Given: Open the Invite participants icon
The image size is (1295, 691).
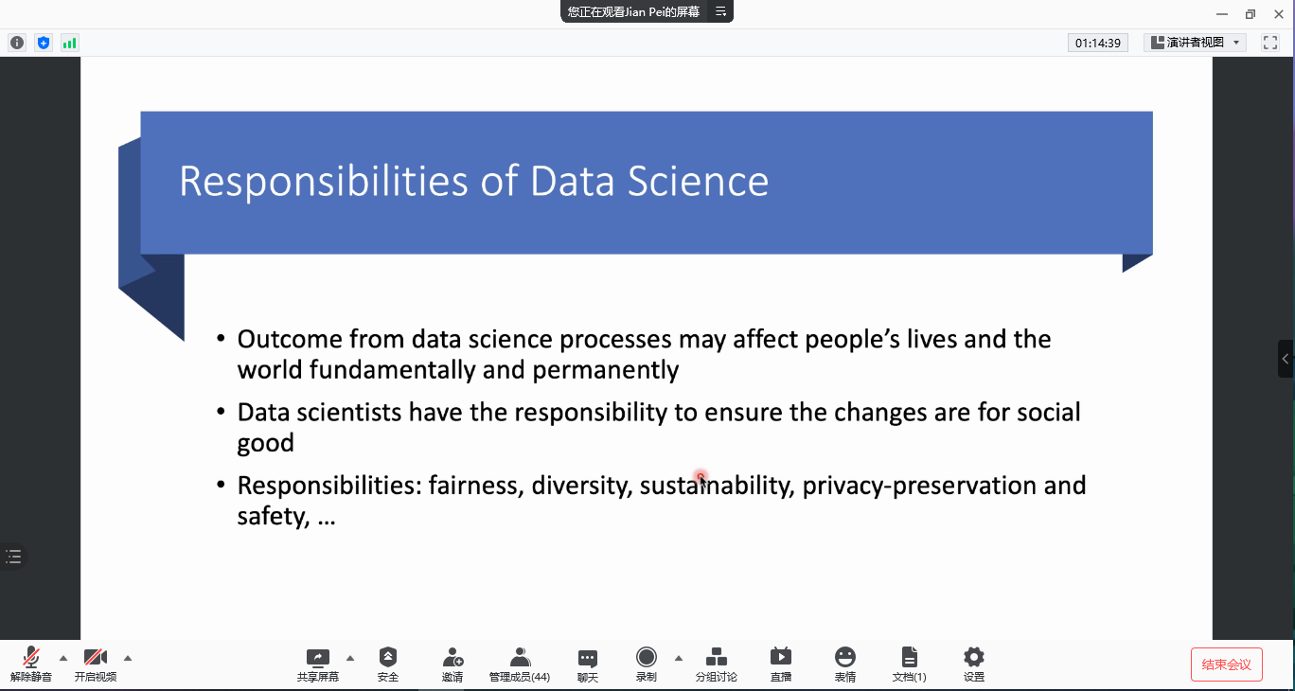Looking at the screenshot, I should tap(452, 664).
